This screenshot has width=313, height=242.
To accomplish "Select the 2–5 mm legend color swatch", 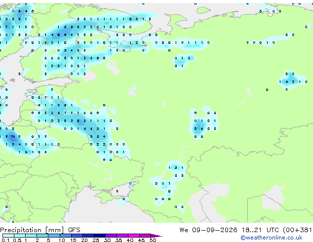I will click(x=42, y=236).
